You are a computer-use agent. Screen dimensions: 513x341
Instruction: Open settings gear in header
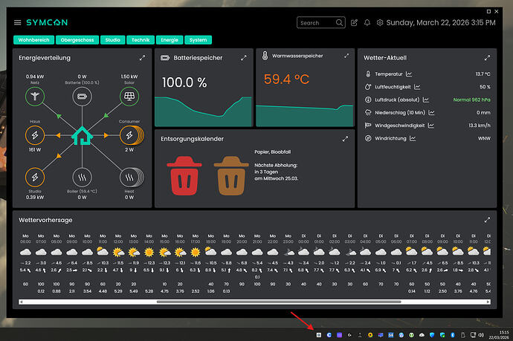tap(380, 23)
